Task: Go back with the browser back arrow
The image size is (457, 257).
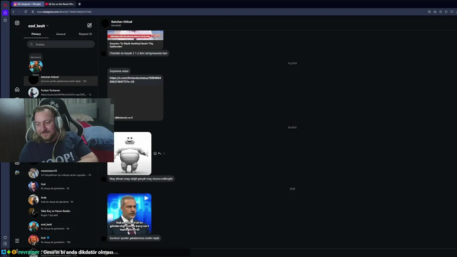Action: click(x=14, y=12)
